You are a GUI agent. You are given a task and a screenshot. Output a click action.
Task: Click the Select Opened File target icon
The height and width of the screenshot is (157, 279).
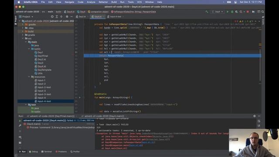[x=52, y=17]
